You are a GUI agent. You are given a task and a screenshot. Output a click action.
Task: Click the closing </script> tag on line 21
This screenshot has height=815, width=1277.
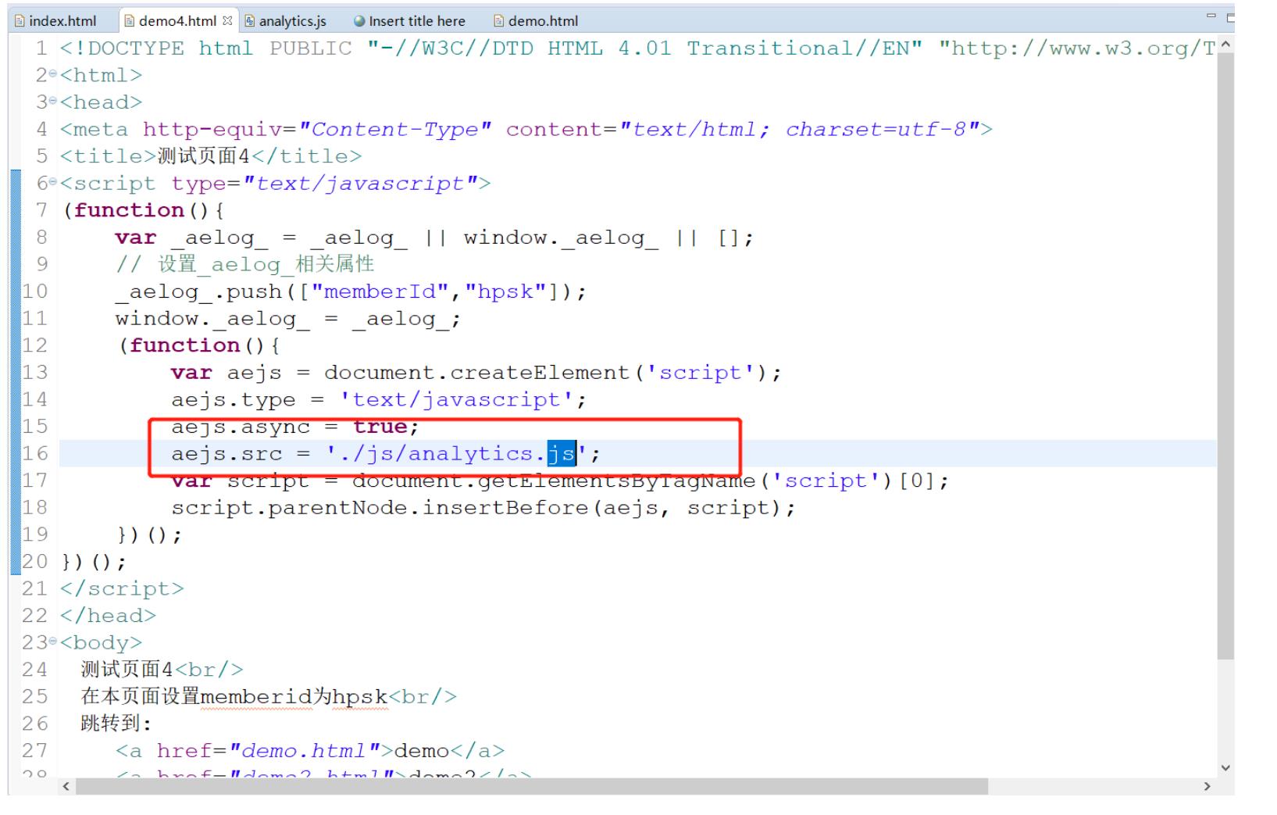[x=122, y=588]
